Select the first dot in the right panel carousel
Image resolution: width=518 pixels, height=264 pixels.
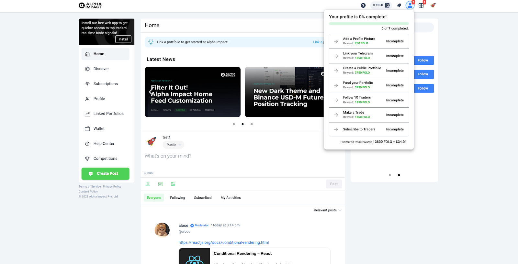390,175
